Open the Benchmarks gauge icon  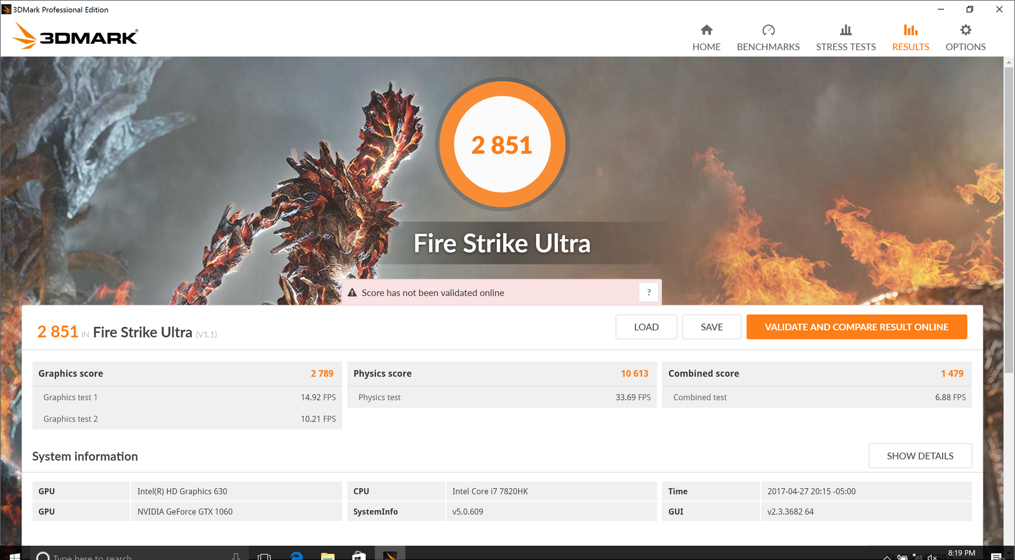pos(768,30)
